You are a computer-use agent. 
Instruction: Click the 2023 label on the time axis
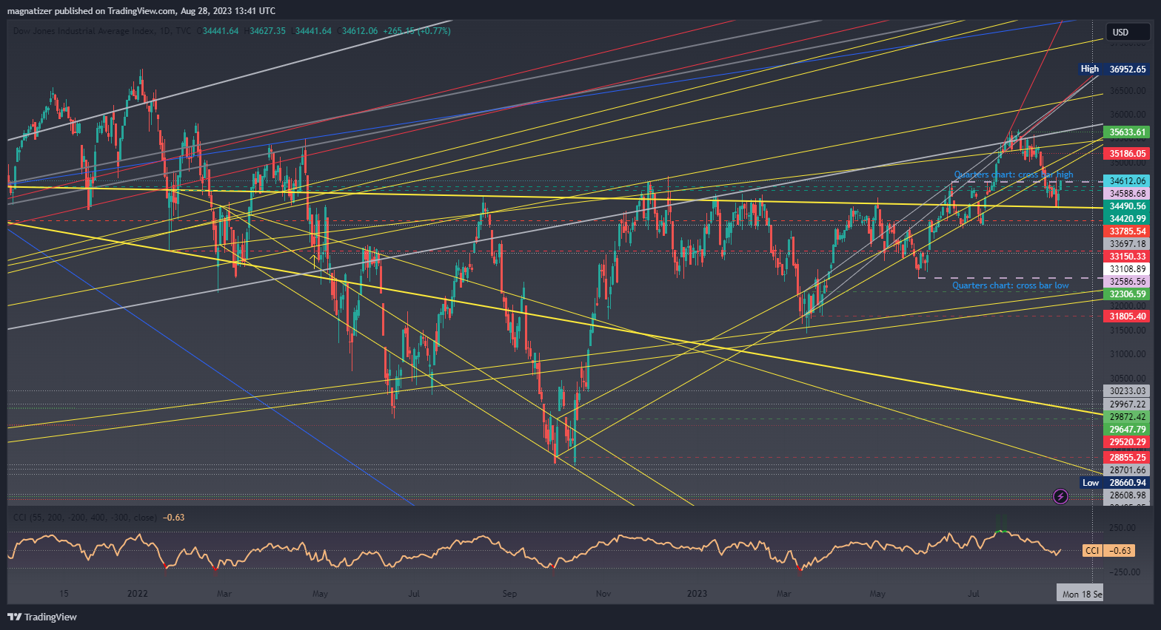697,593
